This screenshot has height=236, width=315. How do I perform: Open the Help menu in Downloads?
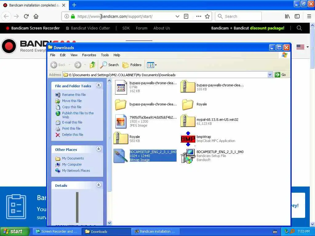pyautogui.click(x=117, y=55)
